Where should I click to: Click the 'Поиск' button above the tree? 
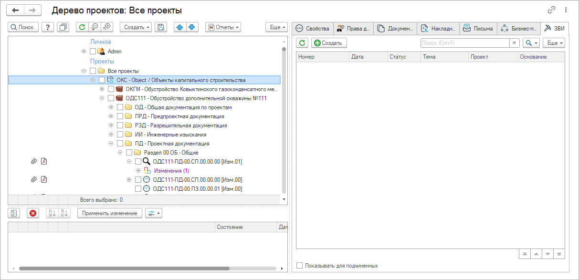[23, 27]
